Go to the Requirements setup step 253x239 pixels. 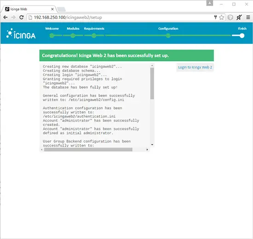point(94,28)
